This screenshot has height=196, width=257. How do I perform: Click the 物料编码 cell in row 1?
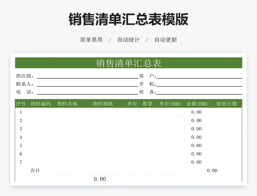41,112
